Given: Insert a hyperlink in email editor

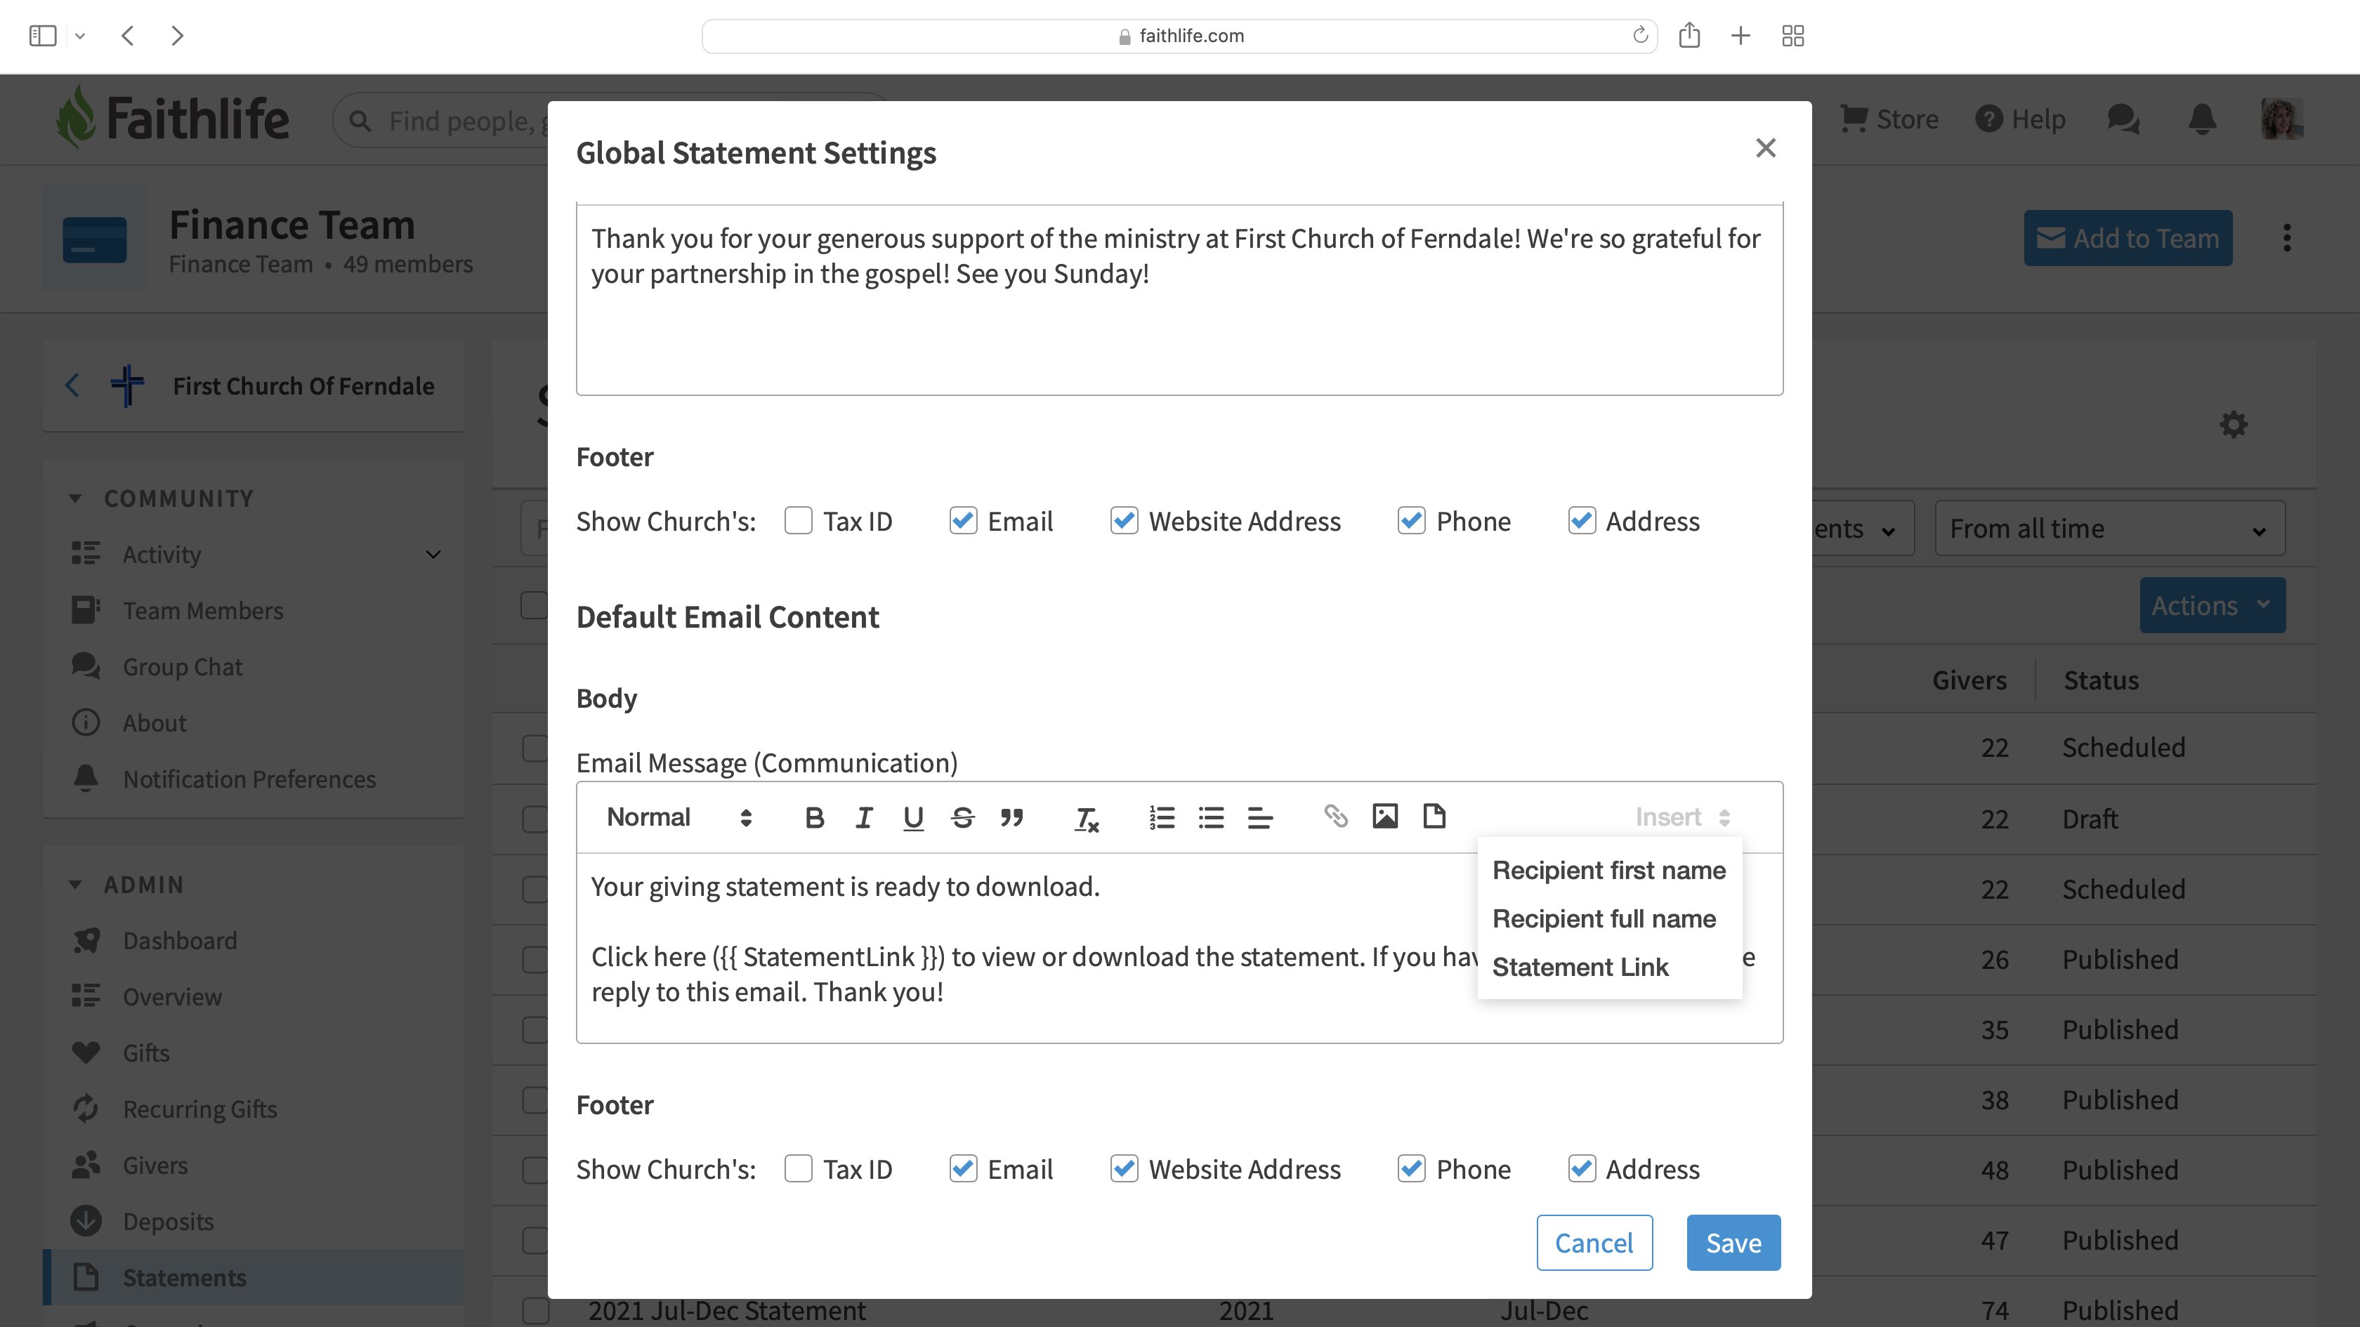Looking at the screenshot, I should coord(1336,816).
